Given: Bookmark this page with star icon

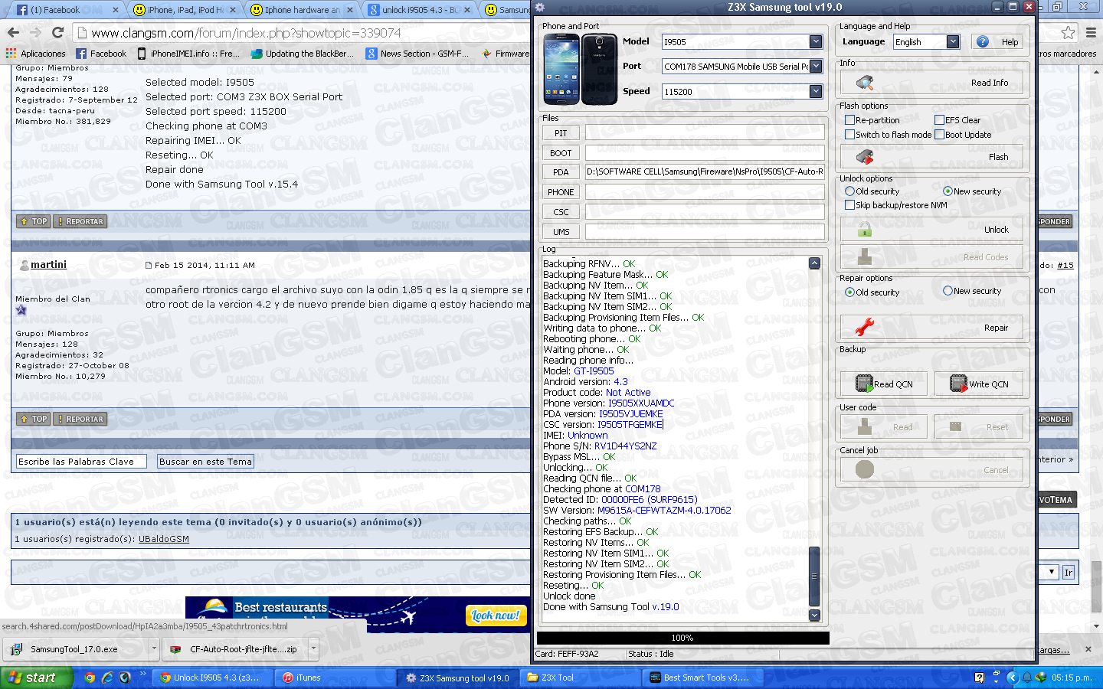Looking at the screenshot, I should pyautogui.click(x=1068, y=33).
